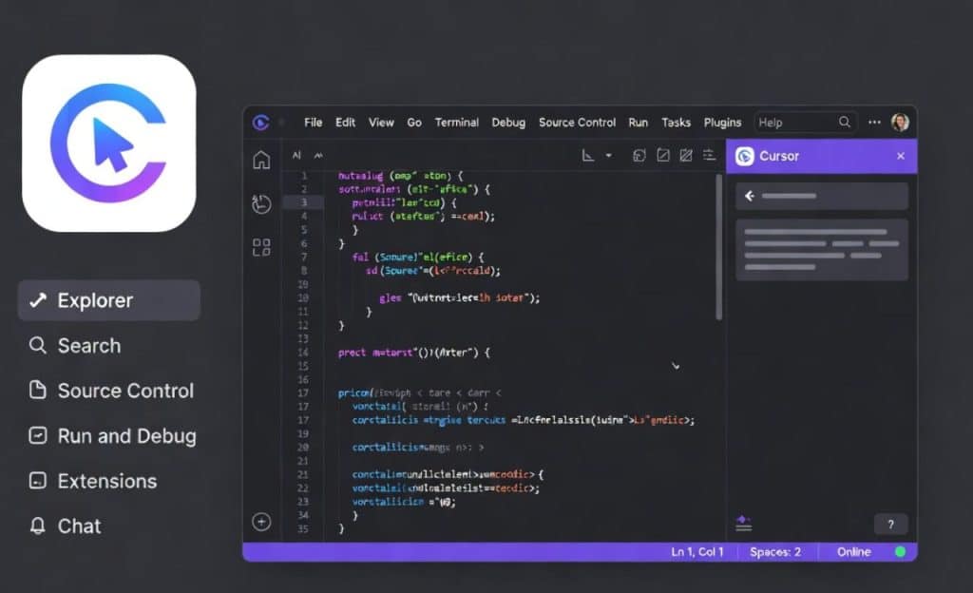This screenshot has height=593, width=973.
Task: Click the sparkle list icon in Cursor panel
Action: [743, 524]
